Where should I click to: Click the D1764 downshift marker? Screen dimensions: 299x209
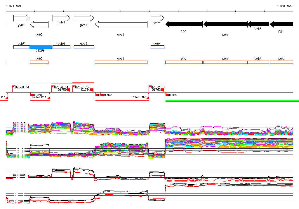point(167,95)
